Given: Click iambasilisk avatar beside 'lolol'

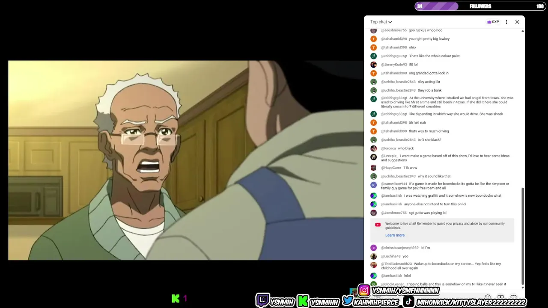Looking at the screenshot, I should 373,275.
